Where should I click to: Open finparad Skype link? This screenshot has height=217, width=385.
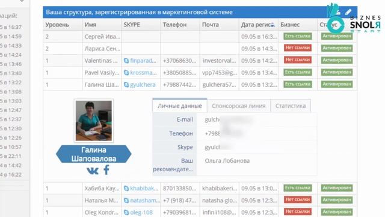[x=143, y=60]
